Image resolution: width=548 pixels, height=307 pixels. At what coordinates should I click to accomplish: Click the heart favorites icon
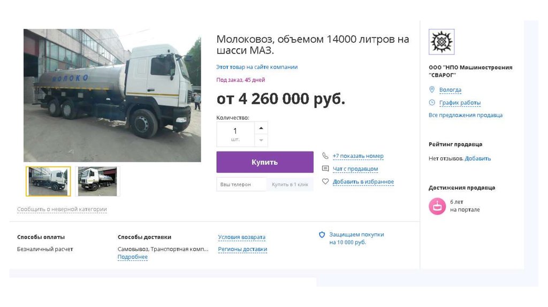click(x=325, y=182)
